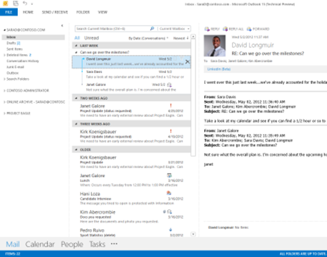This screenshot has width=327, height=257.
Task: Click protected icon on Hani Loza Candidate Interview
Action: click(169, 193)
